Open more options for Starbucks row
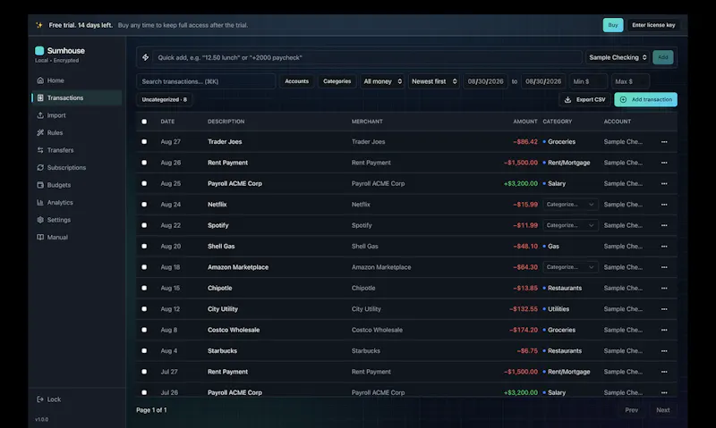This screenshot has width=716, height=428. pos(664,351)
